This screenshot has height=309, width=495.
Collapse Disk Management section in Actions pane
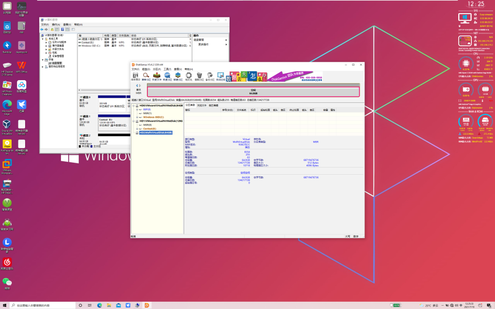(226, 40)
